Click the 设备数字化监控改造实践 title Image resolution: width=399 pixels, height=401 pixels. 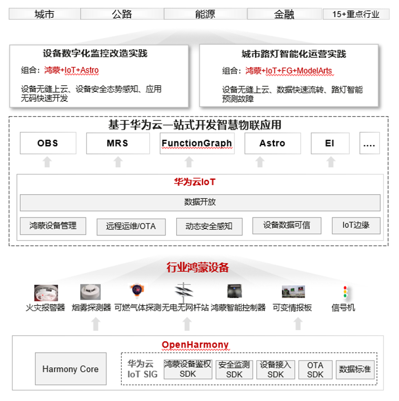(x=95, y=53)
